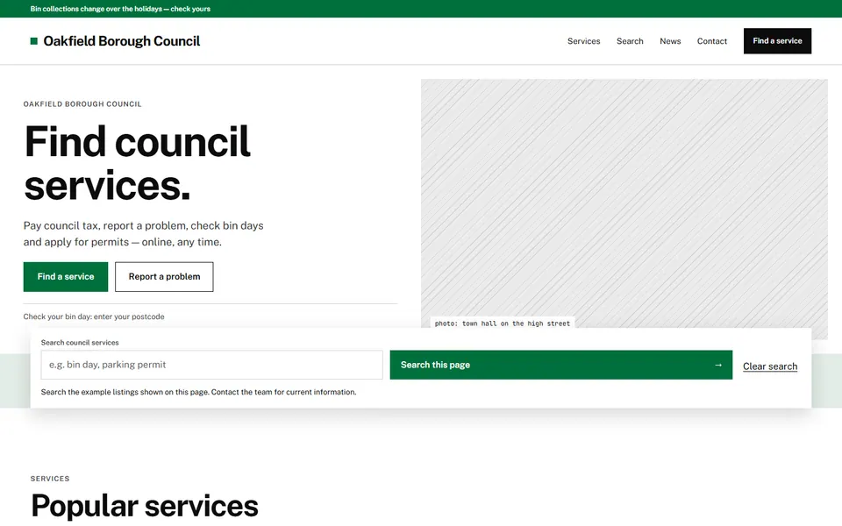The image size is (842, 526).
Task: Click the search helper text about example listings
Action: tap(199, 393)
